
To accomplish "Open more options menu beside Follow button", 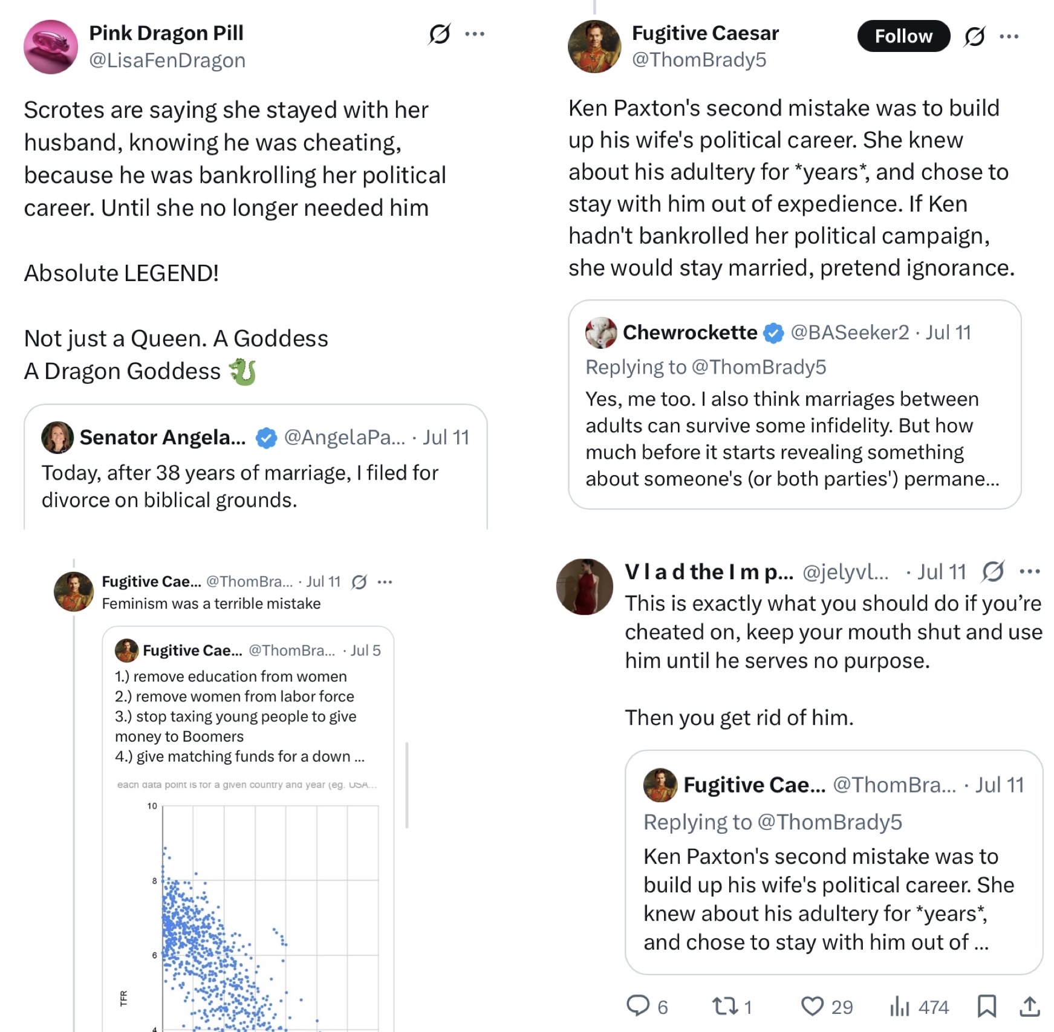I will [x=1009, y=36].
